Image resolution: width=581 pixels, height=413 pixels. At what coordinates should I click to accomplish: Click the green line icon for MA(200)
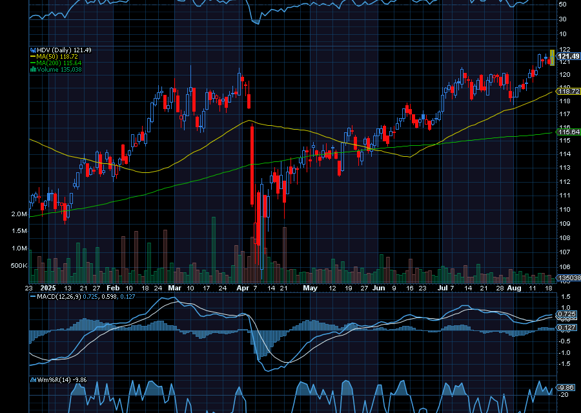coord(32,63)
